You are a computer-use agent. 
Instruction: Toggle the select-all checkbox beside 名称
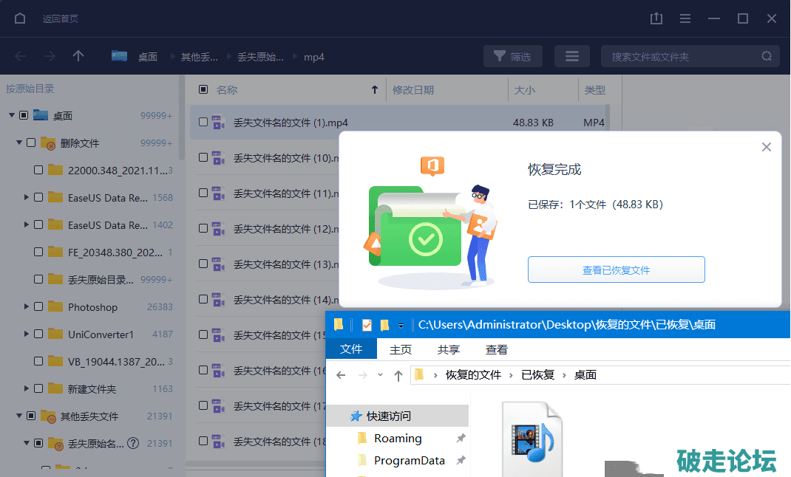click(203, 90)
